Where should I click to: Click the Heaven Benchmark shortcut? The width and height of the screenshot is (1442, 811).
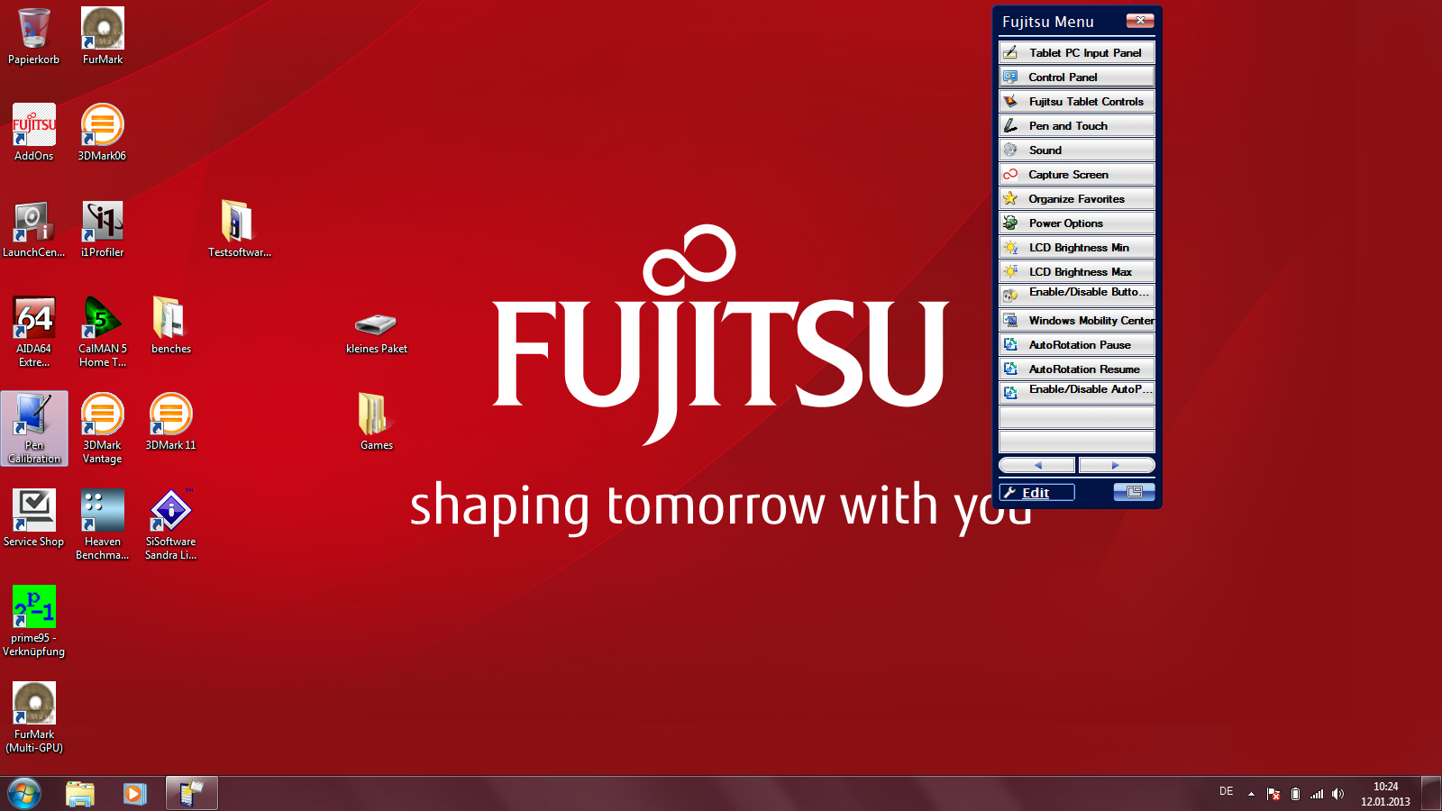[102, 524]
